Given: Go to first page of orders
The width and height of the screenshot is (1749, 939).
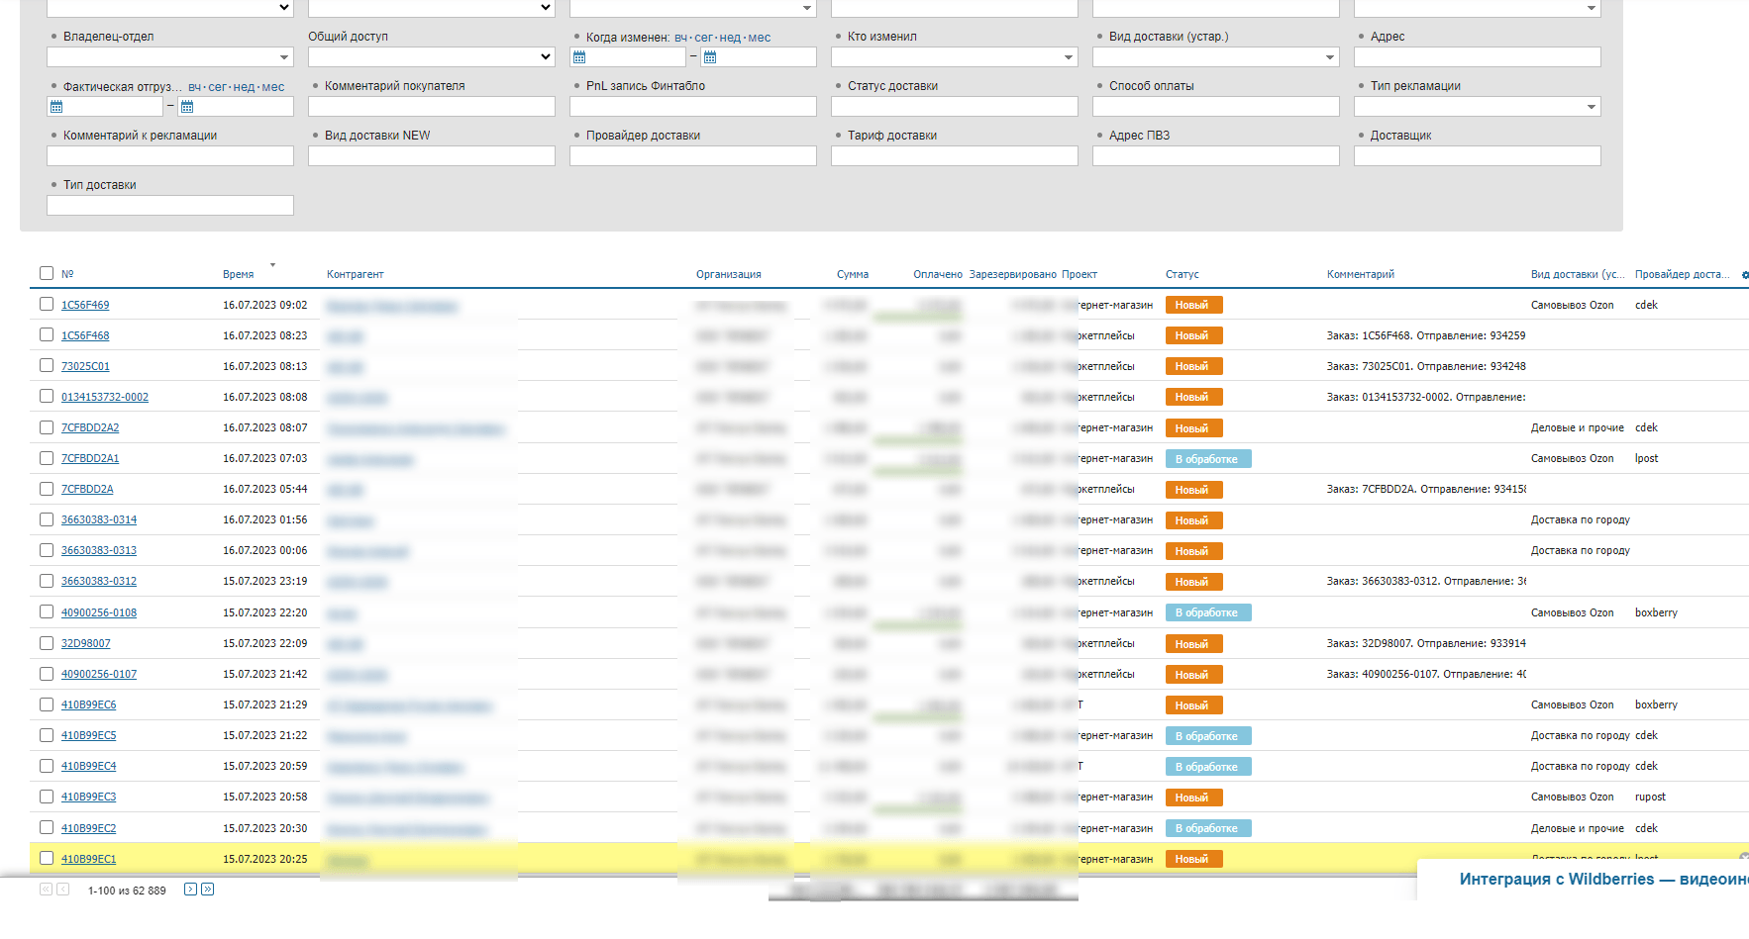Looking at the screenshot, I should click(46, 890).
